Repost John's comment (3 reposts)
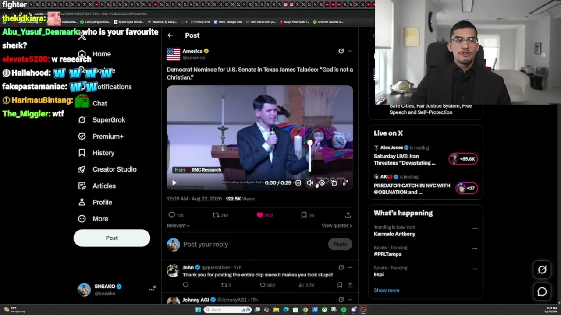Image resolution: width=561 pixels, height=315 pixels. click(x=226, y=285)
